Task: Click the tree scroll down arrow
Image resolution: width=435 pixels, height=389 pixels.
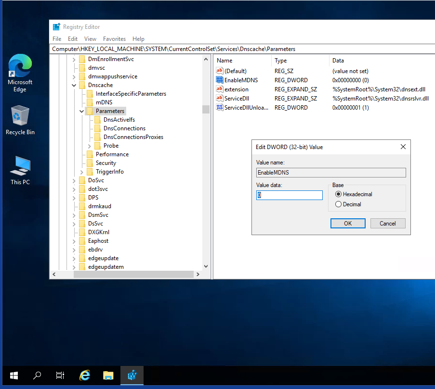Action: 206,266
